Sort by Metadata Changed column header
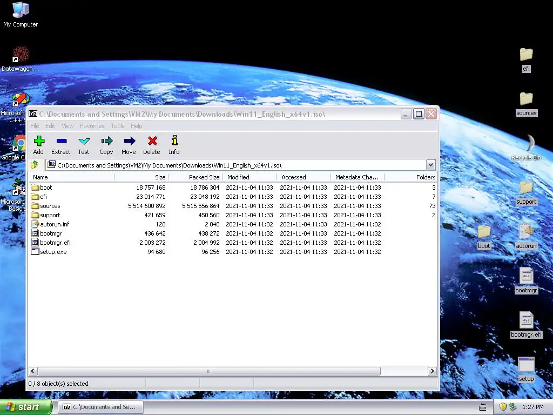This screenshot has width=553, height=415. coord(358,177)
